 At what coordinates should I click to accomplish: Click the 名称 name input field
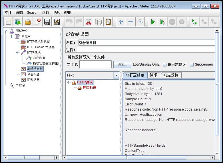click(x=146, y=43)
